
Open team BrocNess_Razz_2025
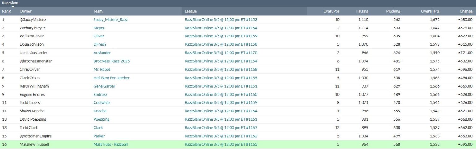112,61
